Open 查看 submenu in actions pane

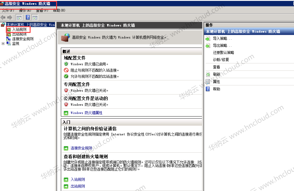tap(216, 67)
